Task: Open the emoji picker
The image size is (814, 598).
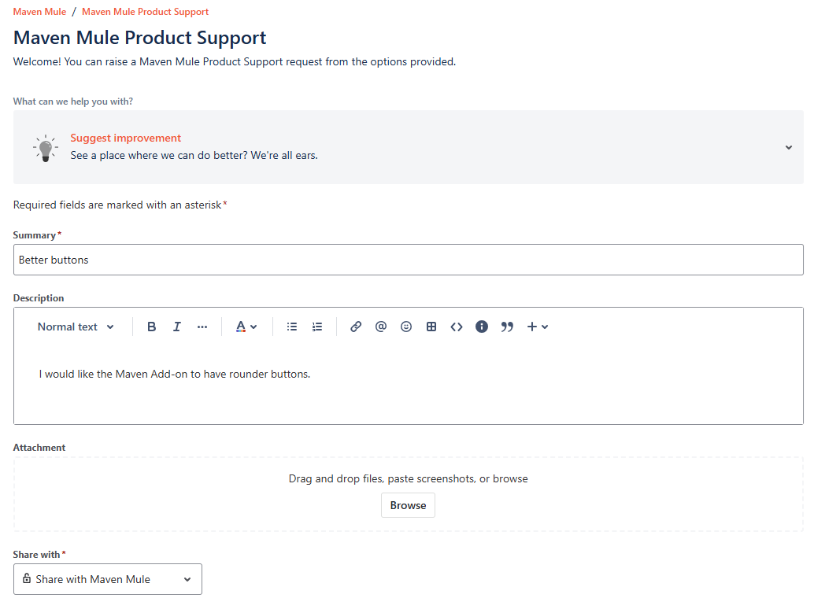Action: pos(406,327)
